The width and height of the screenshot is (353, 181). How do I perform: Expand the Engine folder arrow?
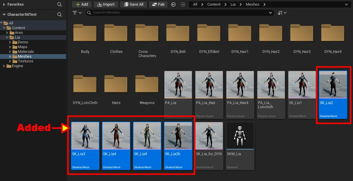point(4,66)
